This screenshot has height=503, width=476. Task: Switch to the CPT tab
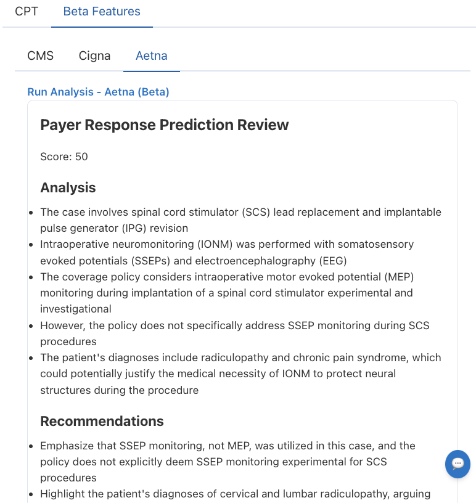[27, 12]
